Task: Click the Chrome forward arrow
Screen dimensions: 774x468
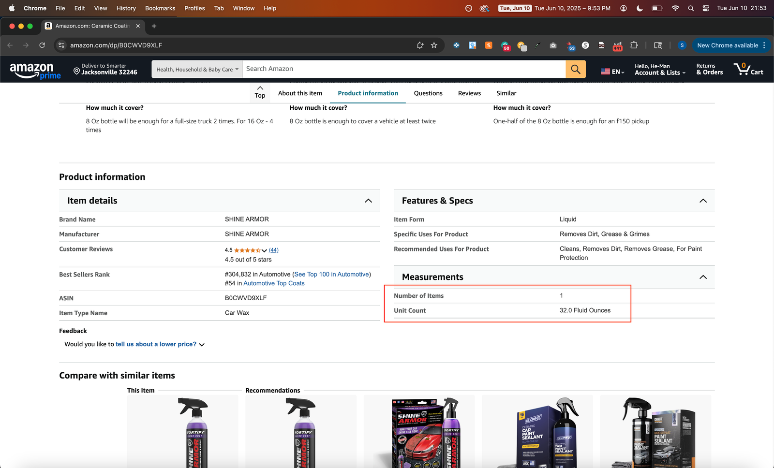Action: (26, 45)
